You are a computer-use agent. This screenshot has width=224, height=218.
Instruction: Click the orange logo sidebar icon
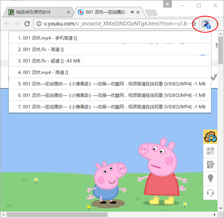tap(210, 137)
